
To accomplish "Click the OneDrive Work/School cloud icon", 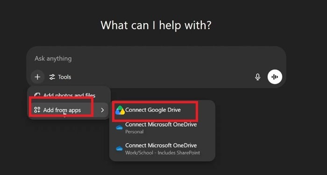I will [x=119, y=148].
